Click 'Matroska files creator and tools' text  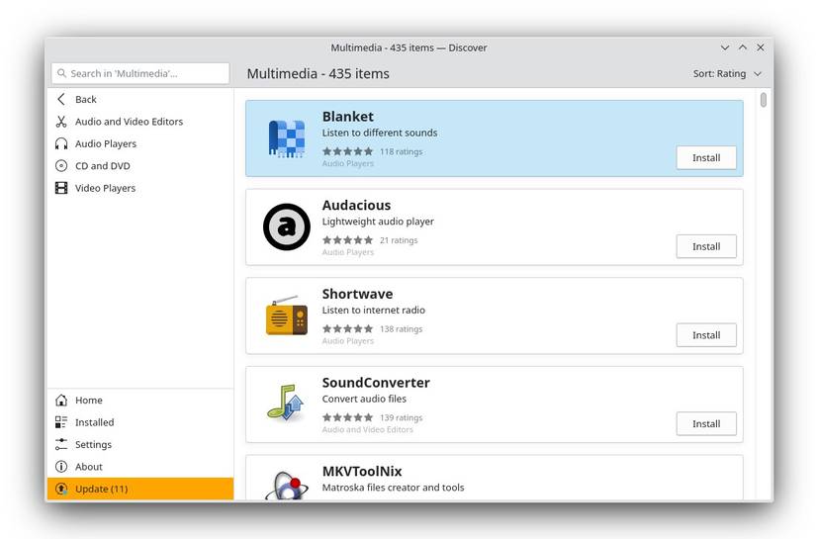393,488
